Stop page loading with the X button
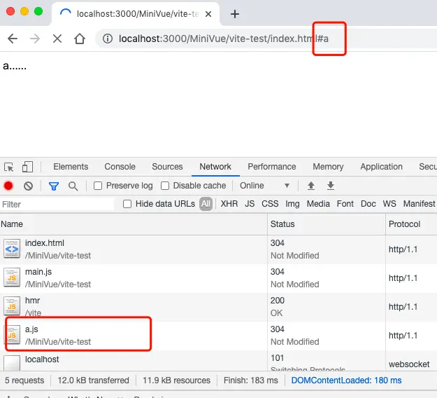Viewport: 437px width, 398px height. [57, 39]
